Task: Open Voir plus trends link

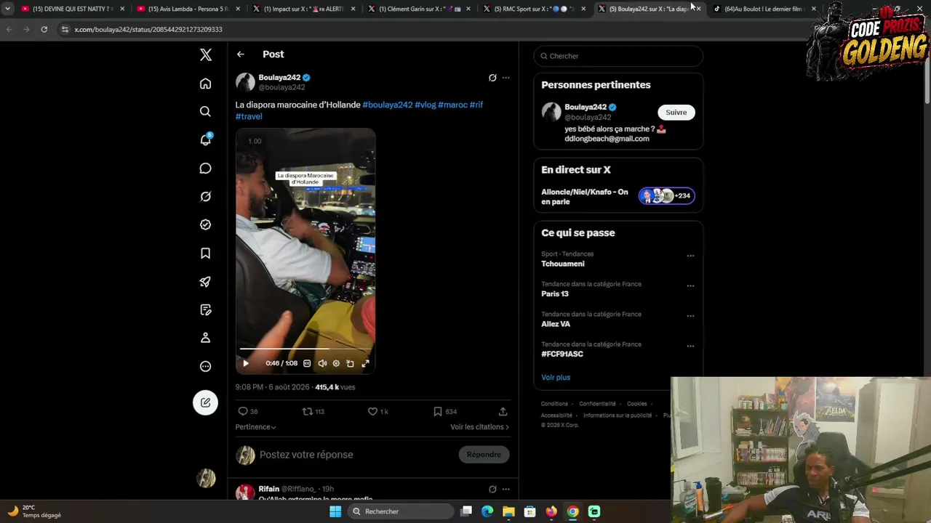Action: [556, 378]
